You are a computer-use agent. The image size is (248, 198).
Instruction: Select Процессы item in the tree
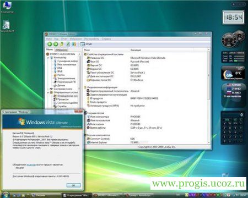click(x=63, y=100)
